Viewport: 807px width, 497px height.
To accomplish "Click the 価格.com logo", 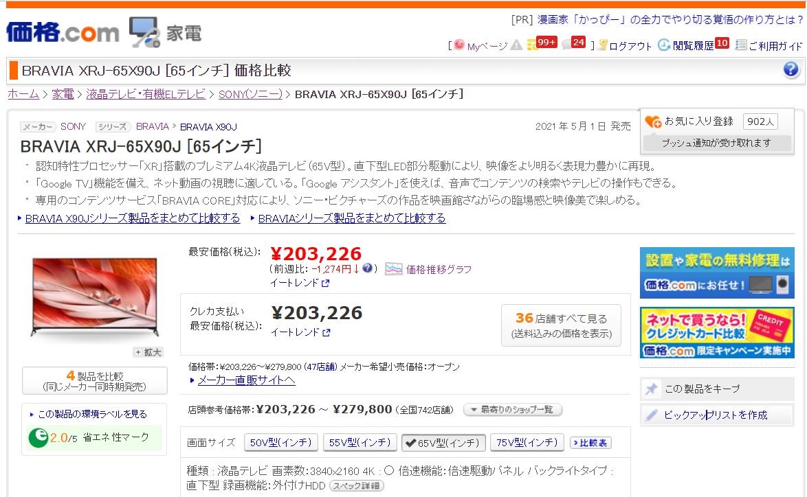I will pos(63,32).
